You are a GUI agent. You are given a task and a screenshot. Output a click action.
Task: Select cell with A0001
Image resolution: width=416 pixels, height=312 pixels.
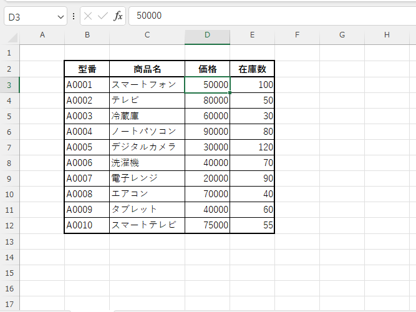(x=87, y=85)
